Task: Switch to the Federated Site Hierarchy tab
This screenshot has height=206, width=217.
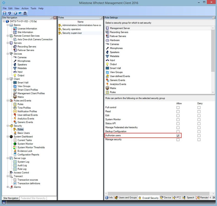Action: 33,198
